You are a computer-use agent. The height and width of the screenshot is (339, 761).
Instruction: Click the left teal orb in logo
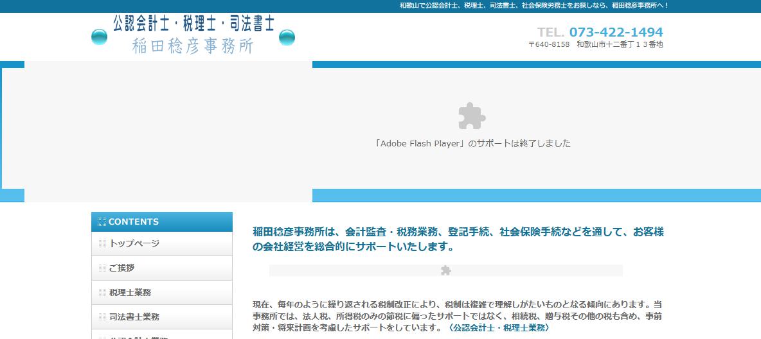[99, 37]
